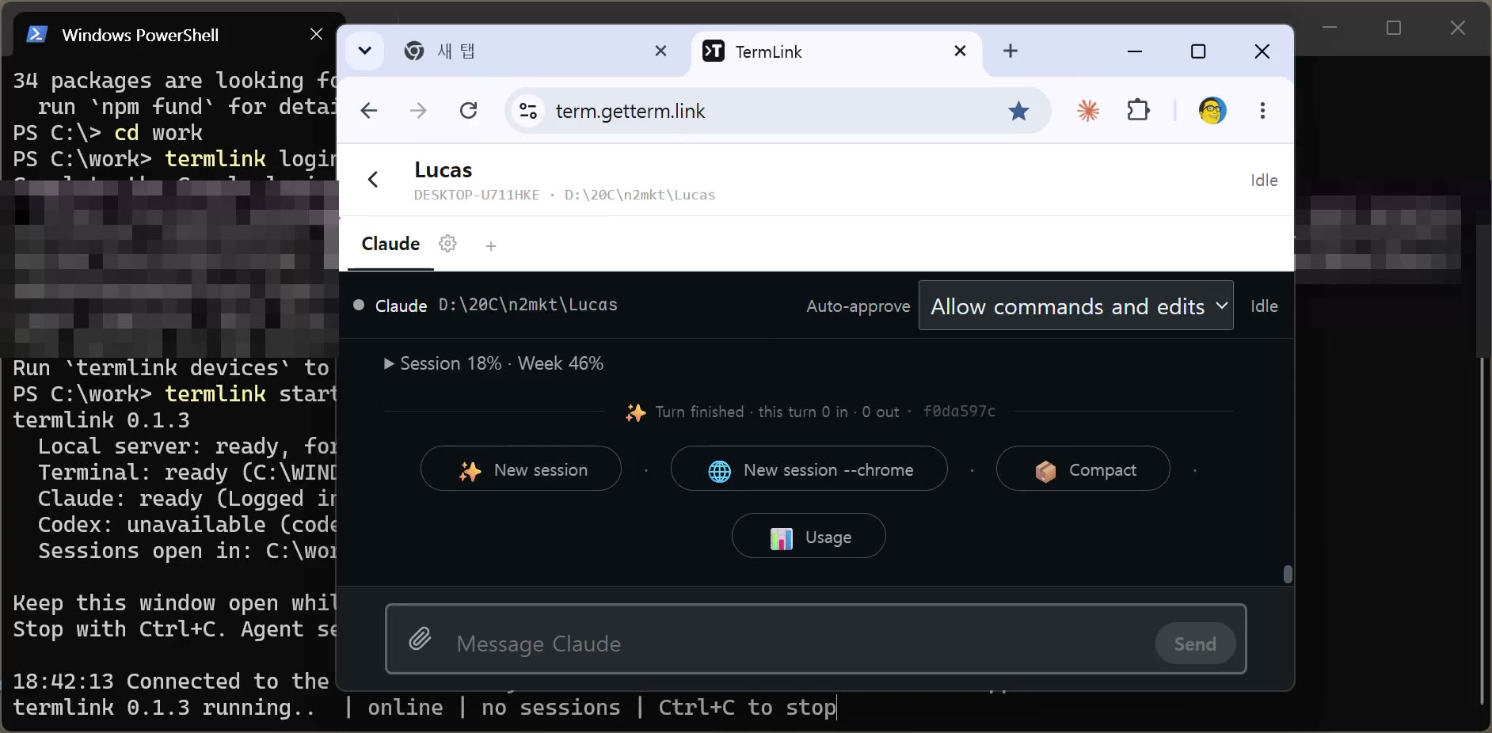Screen dimensions: 1492x733
Task: Click the Send button
Action: click(x=1195, y=644)
